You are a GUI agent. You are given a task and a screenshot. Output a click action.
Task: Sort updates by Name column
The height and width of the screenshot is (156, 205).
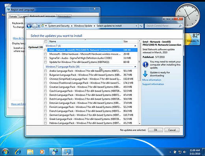[85, 41]
